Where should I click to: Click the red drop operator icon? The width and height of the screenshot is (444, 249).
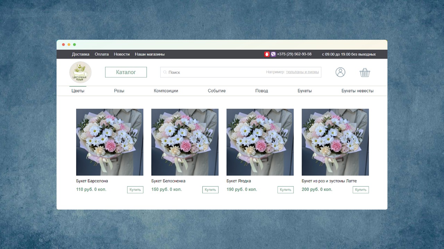point(267,54)
